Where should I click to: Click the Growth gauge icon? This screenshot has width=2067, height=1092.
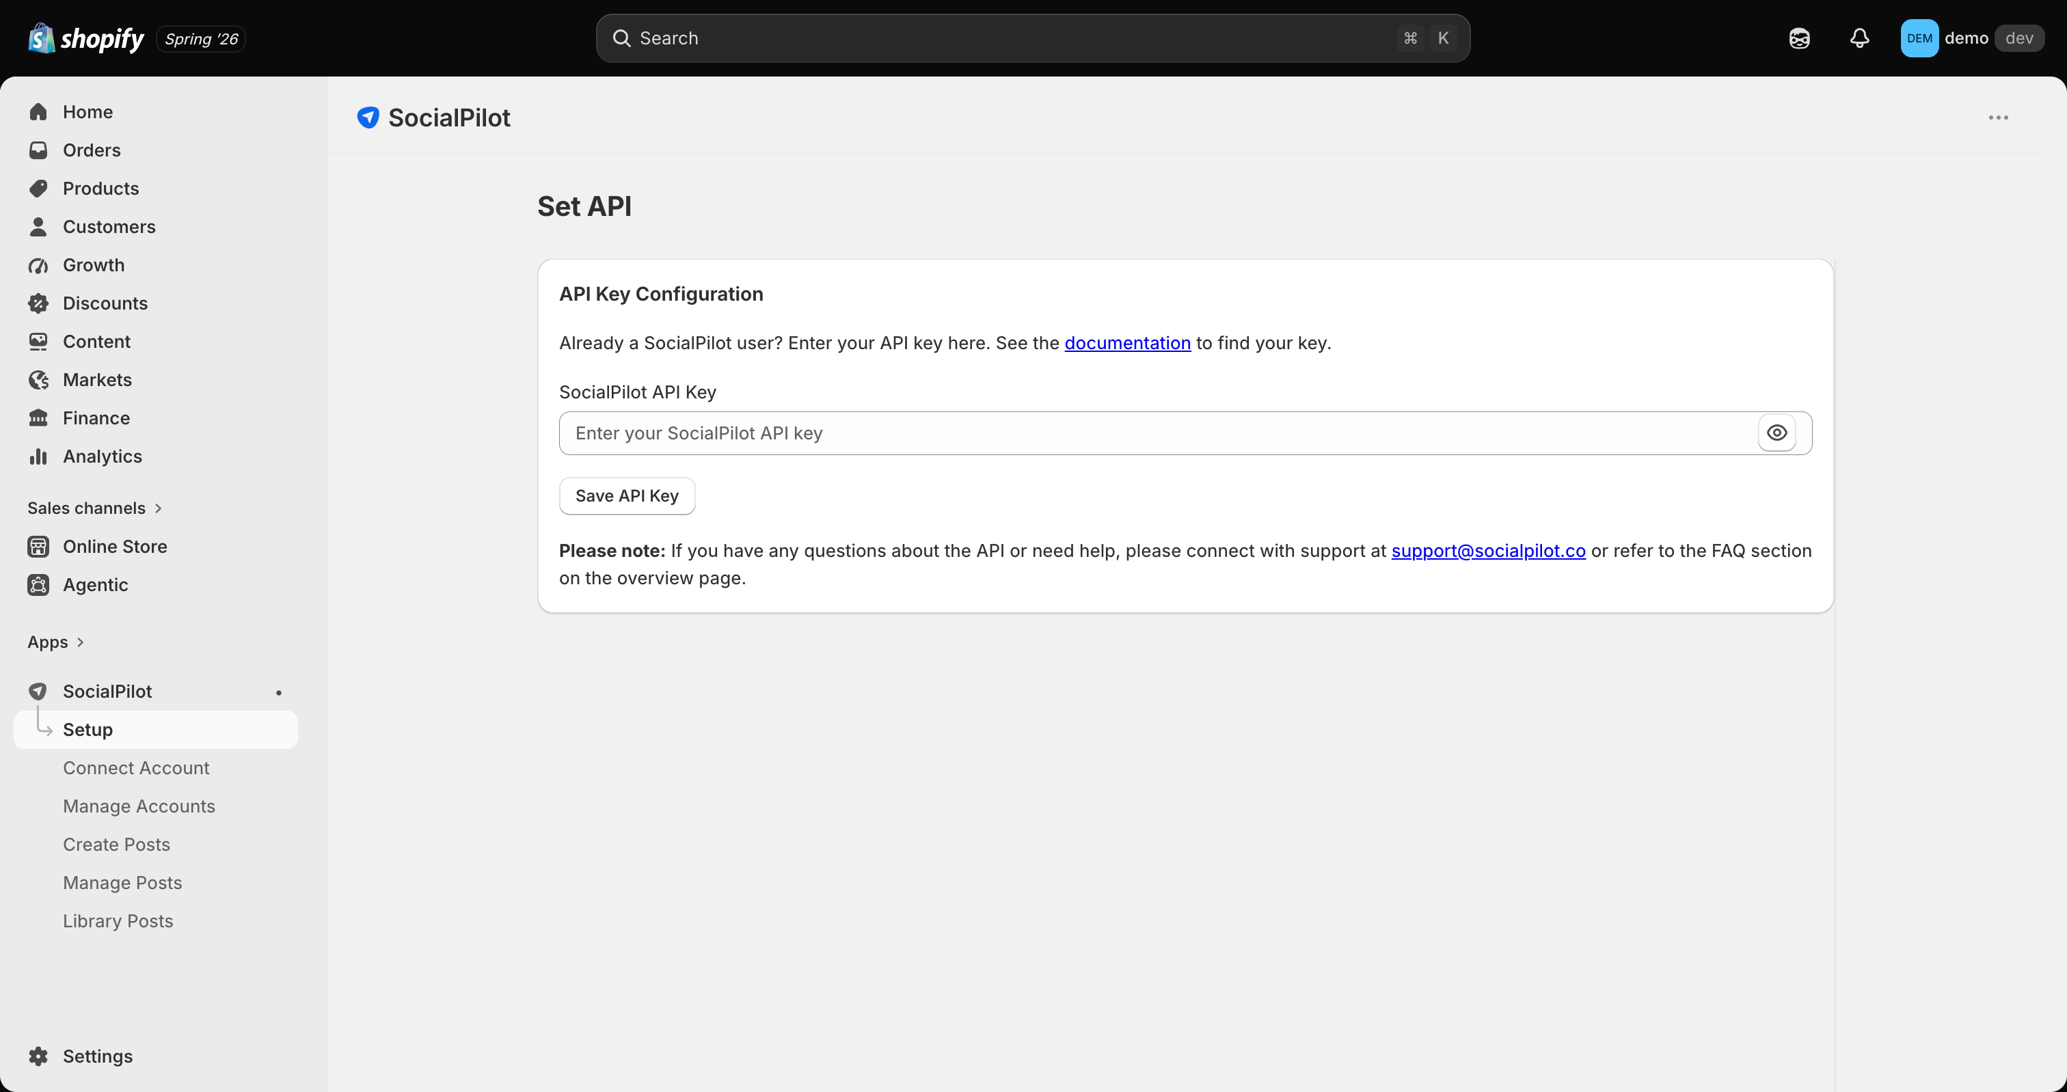(x=38, y=264)
